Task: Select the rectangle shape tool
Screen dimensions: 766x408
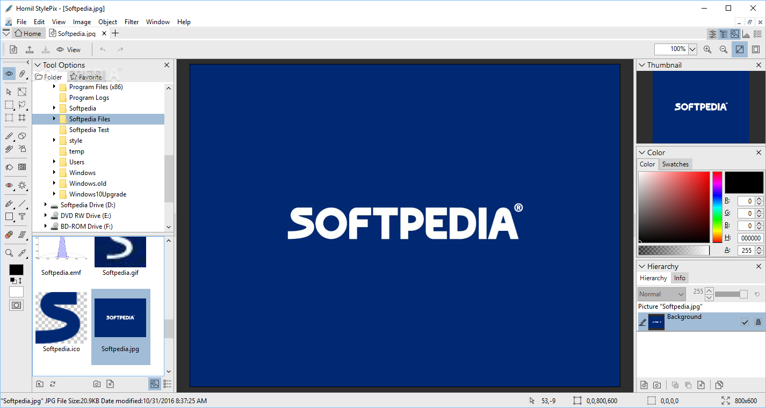Action: coord(9,216)
